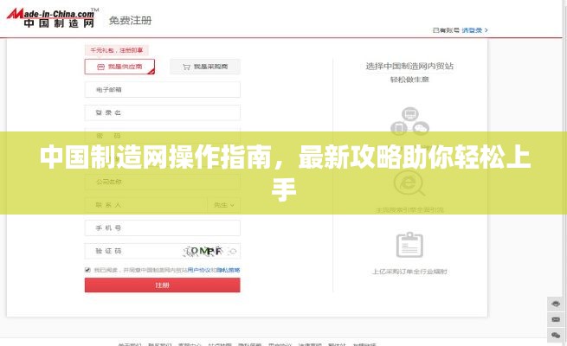Select the 我是供应商 supplier tab
The width and height of the screenshot is (567, 346).
click(119, 67)
